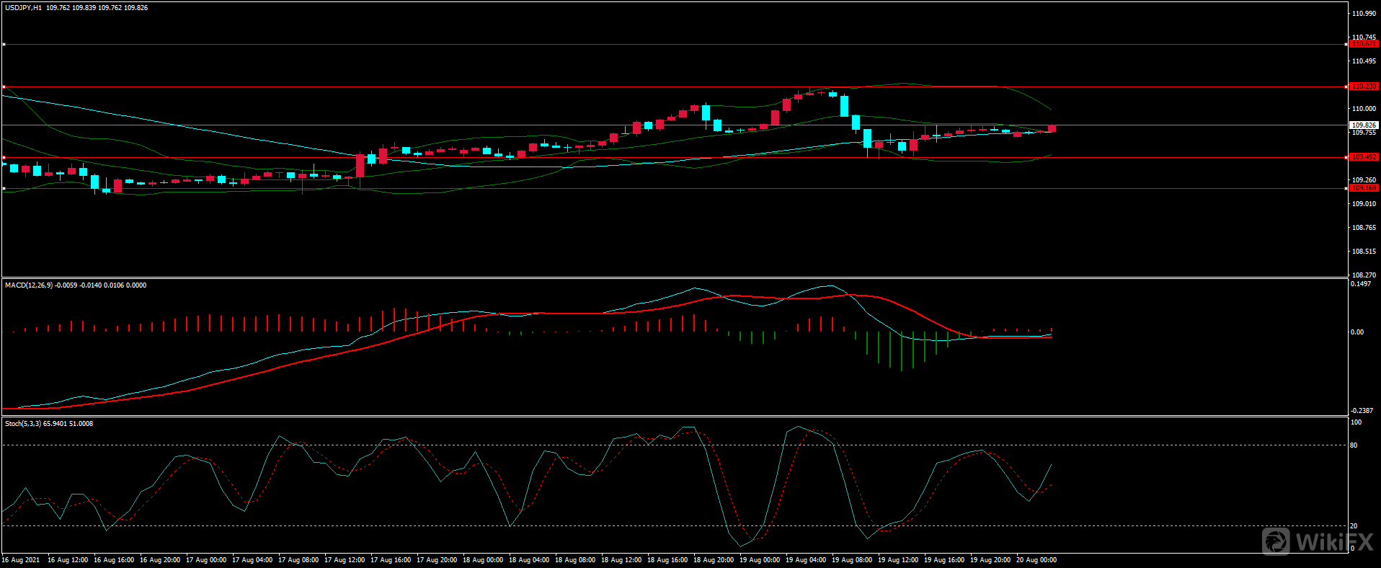Click the WikiFX logo watermark icon
The image size is (1381, 568).
[x=1276, y=541]
